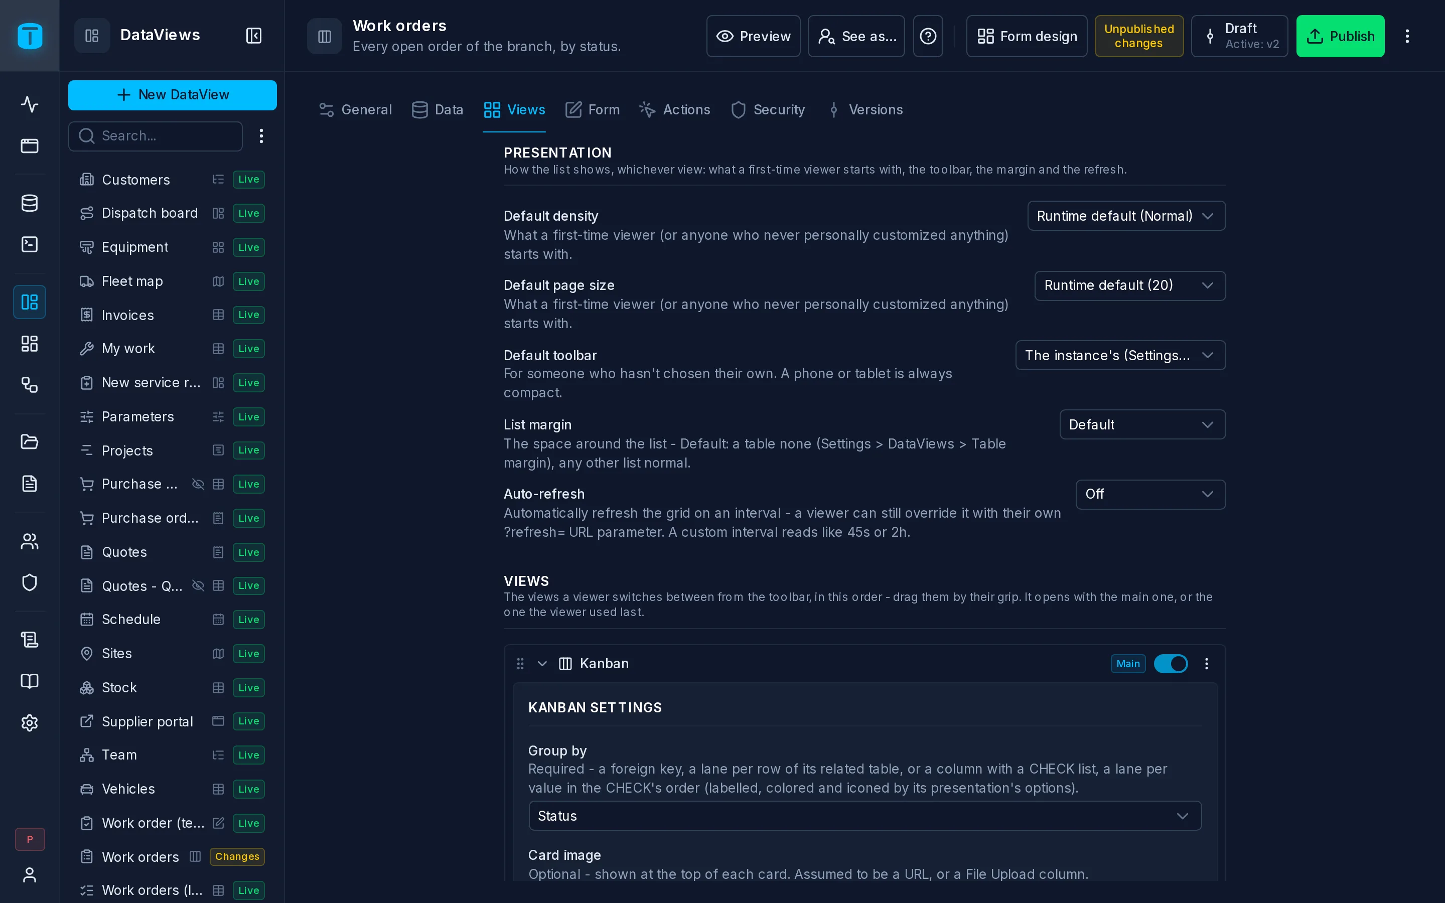Viewport: 1445px width, 903px height.
Task: Open the Customers DataView
Action: (172, 180)
